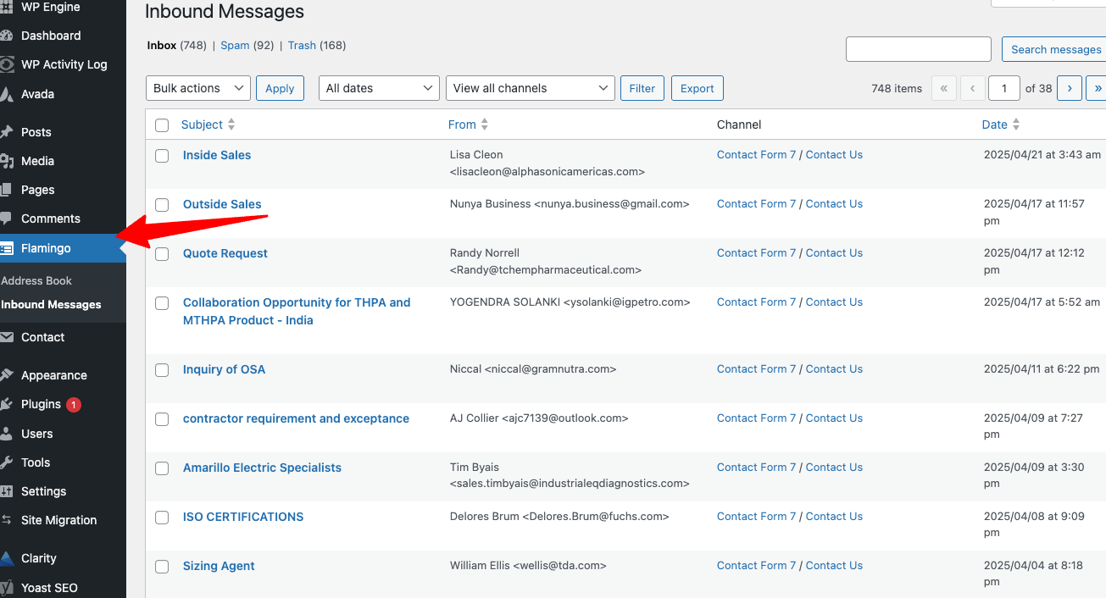Sort messages by Date column arrows
1106x598 pixels.
(1015, 125)
